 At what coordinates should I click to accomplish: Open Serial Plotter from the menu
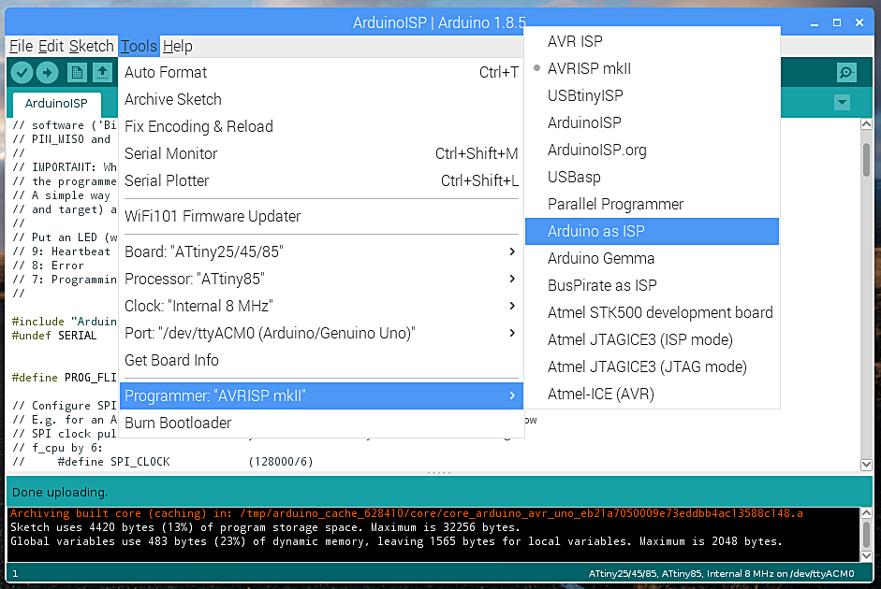(x=321, y=180)
